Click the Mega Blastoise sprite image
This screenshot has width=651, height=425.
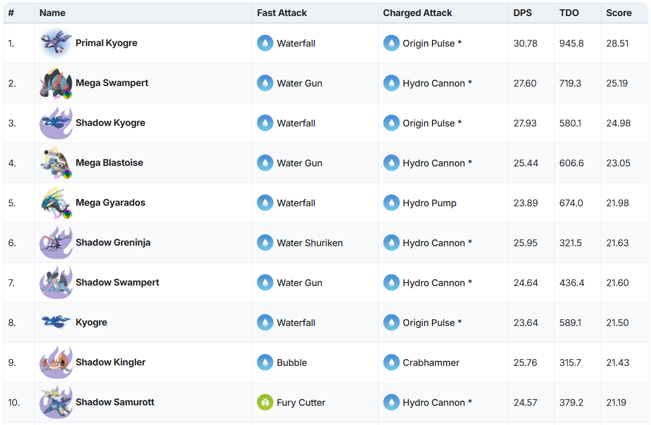pos(55,163)
